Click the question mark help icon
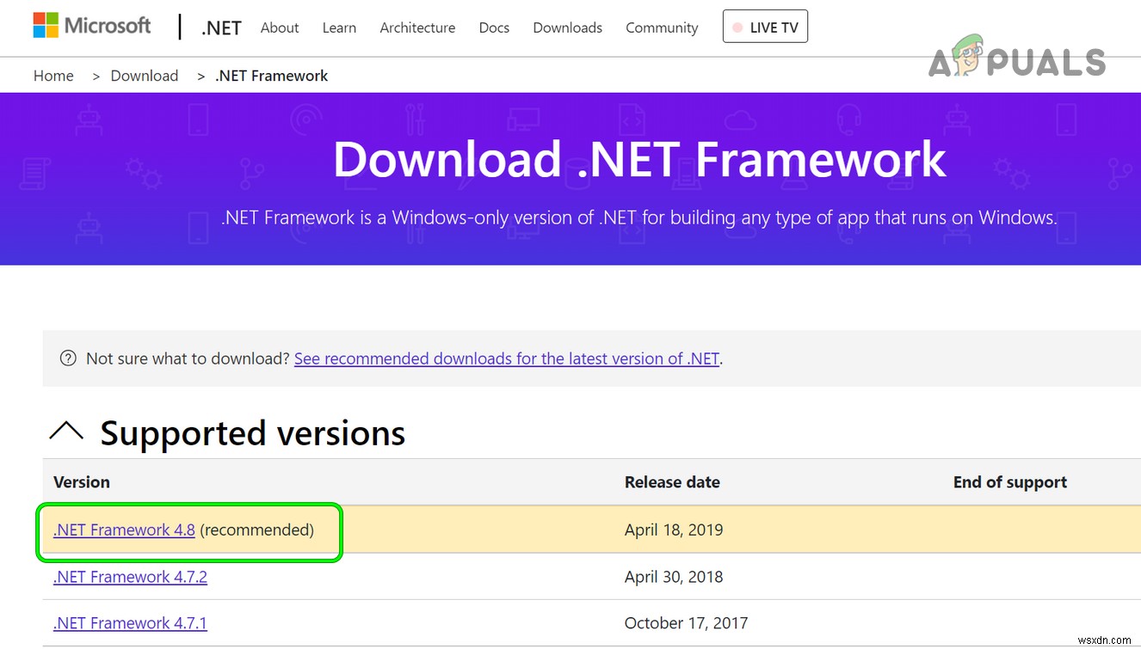1141x649 pixels. coord(68,358)
